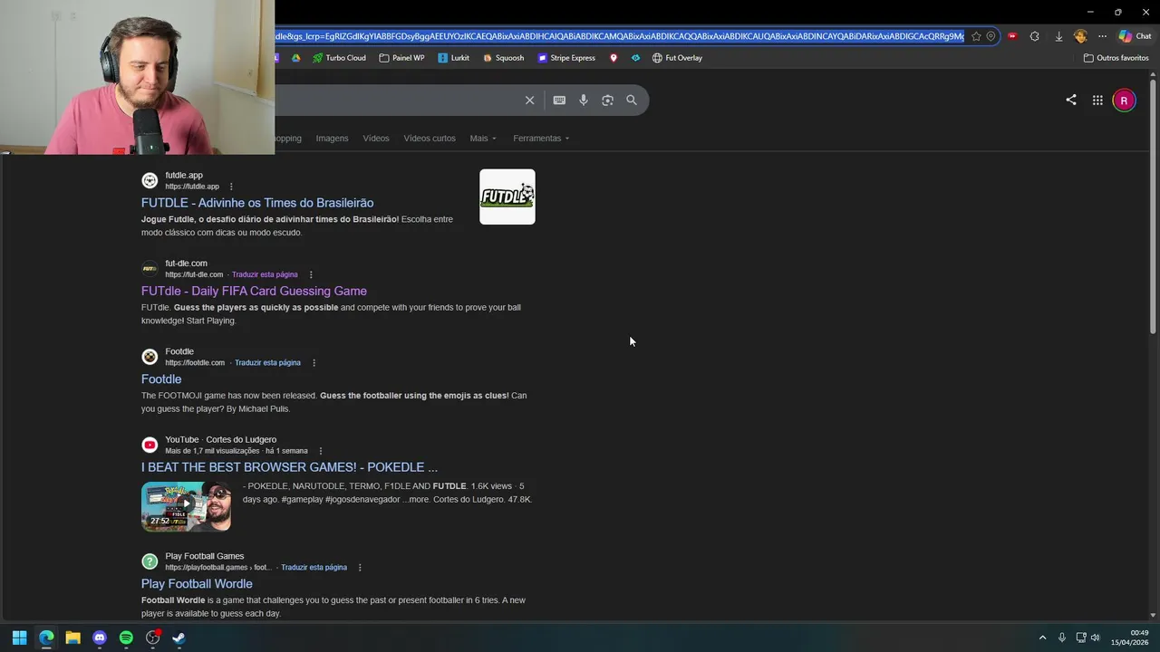This screenshot has height=652, width=1160.
Task: Search by image with the lens icon
Action: coord(607,101)
